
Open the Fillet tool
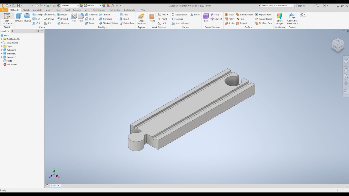81,17
